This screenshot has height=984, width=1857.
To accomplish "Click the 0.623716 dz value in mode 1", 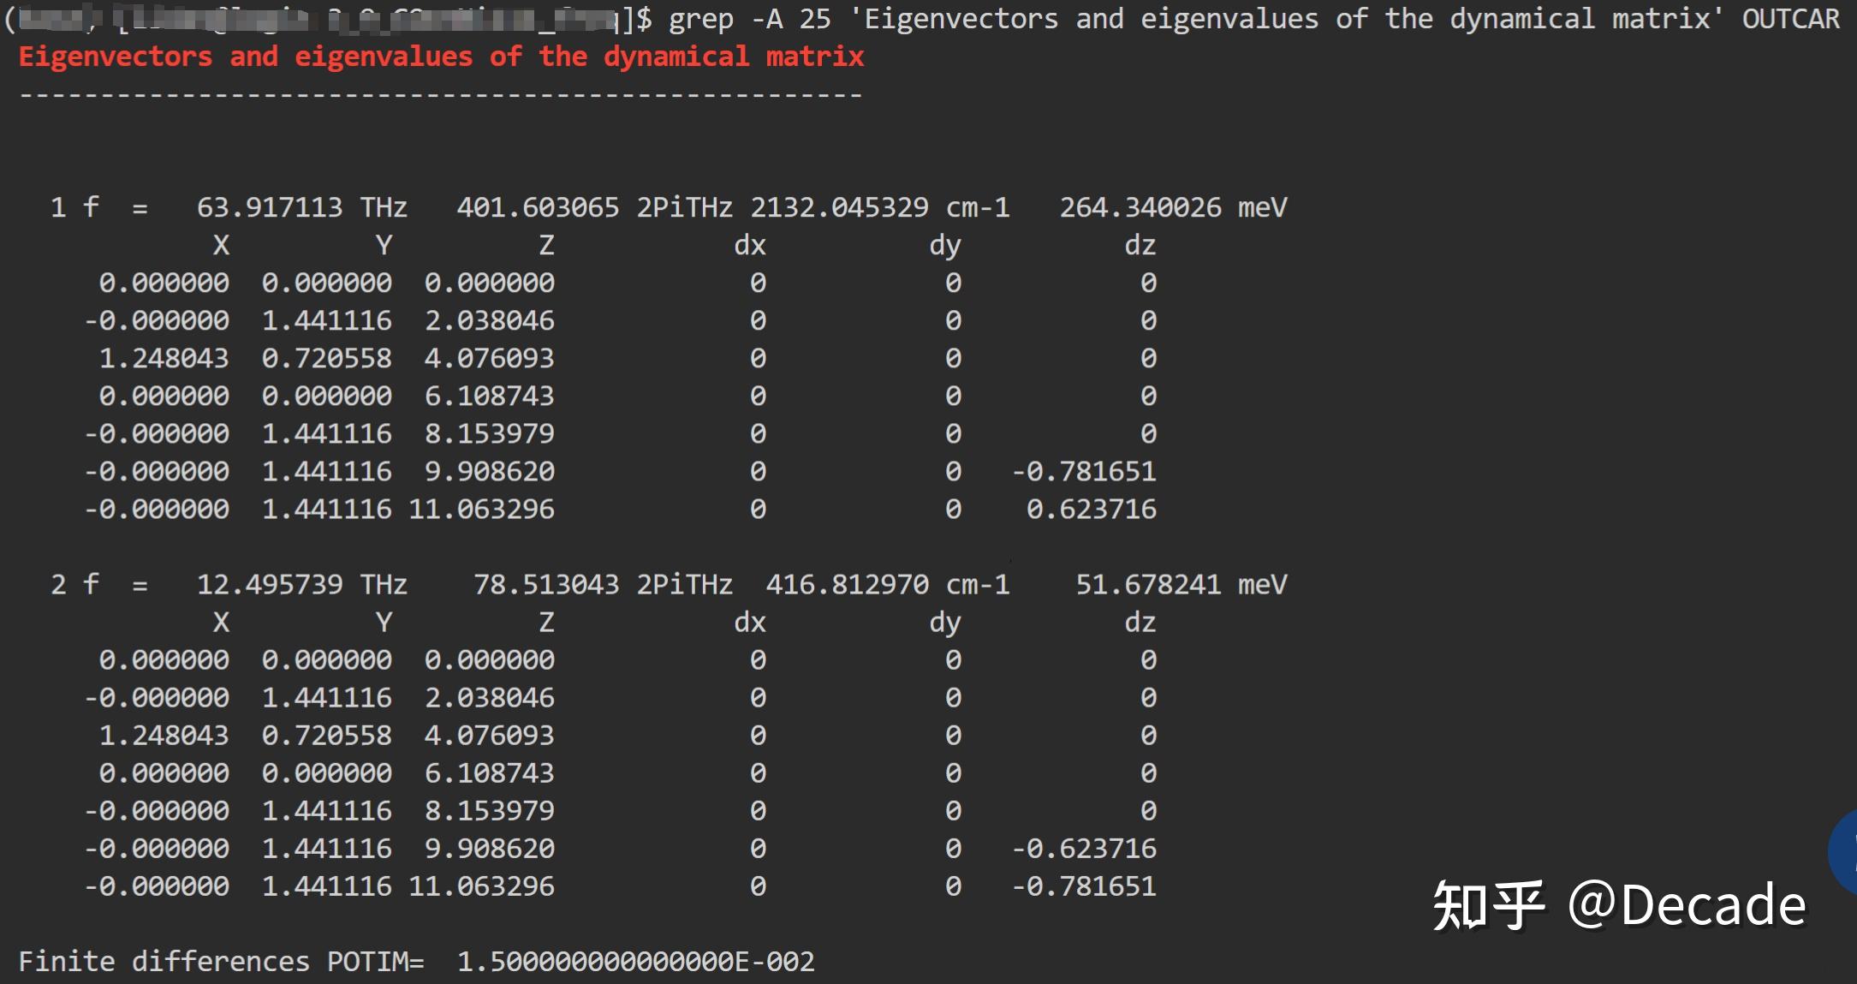I will click(x=1091, y=510).
